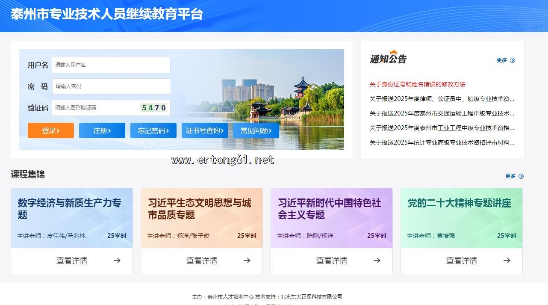Click the orange 登录 button

click(x=51, y=130)
